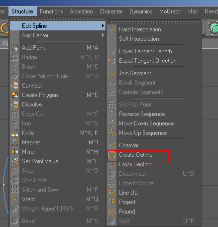Choose Join Segment from submenu
218x227 pixels.
(x=135, y=73)
